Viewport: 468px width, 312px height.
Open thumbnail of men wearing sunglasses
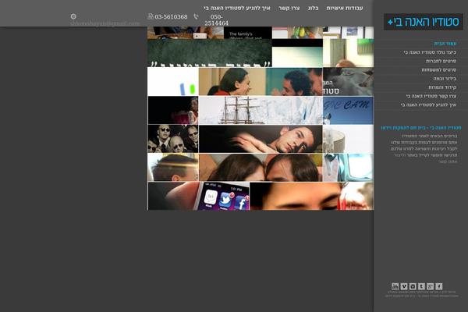click(x=173, y=139)
